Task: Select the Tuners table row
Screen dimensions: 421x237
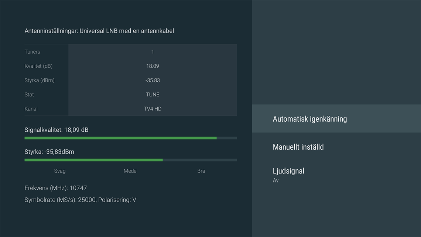Action: (130, 52)
